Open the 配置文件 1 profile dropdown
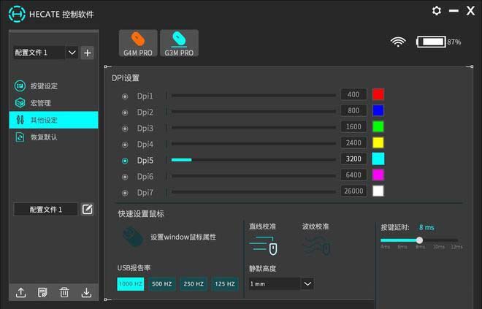This screenshot has width=482, height=309. (72, 53)
